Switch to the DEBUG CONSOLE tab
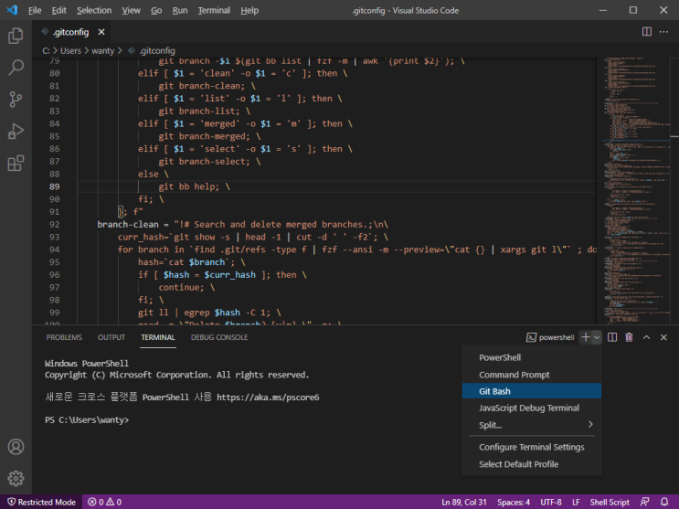679x509 pixels. pos(219,337)
